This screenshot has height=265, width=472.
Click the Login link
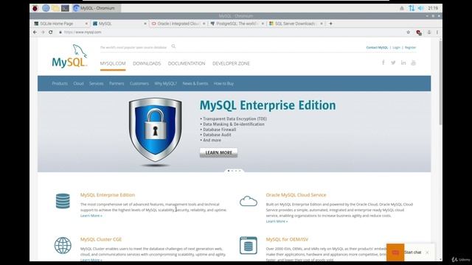(397, 47)
